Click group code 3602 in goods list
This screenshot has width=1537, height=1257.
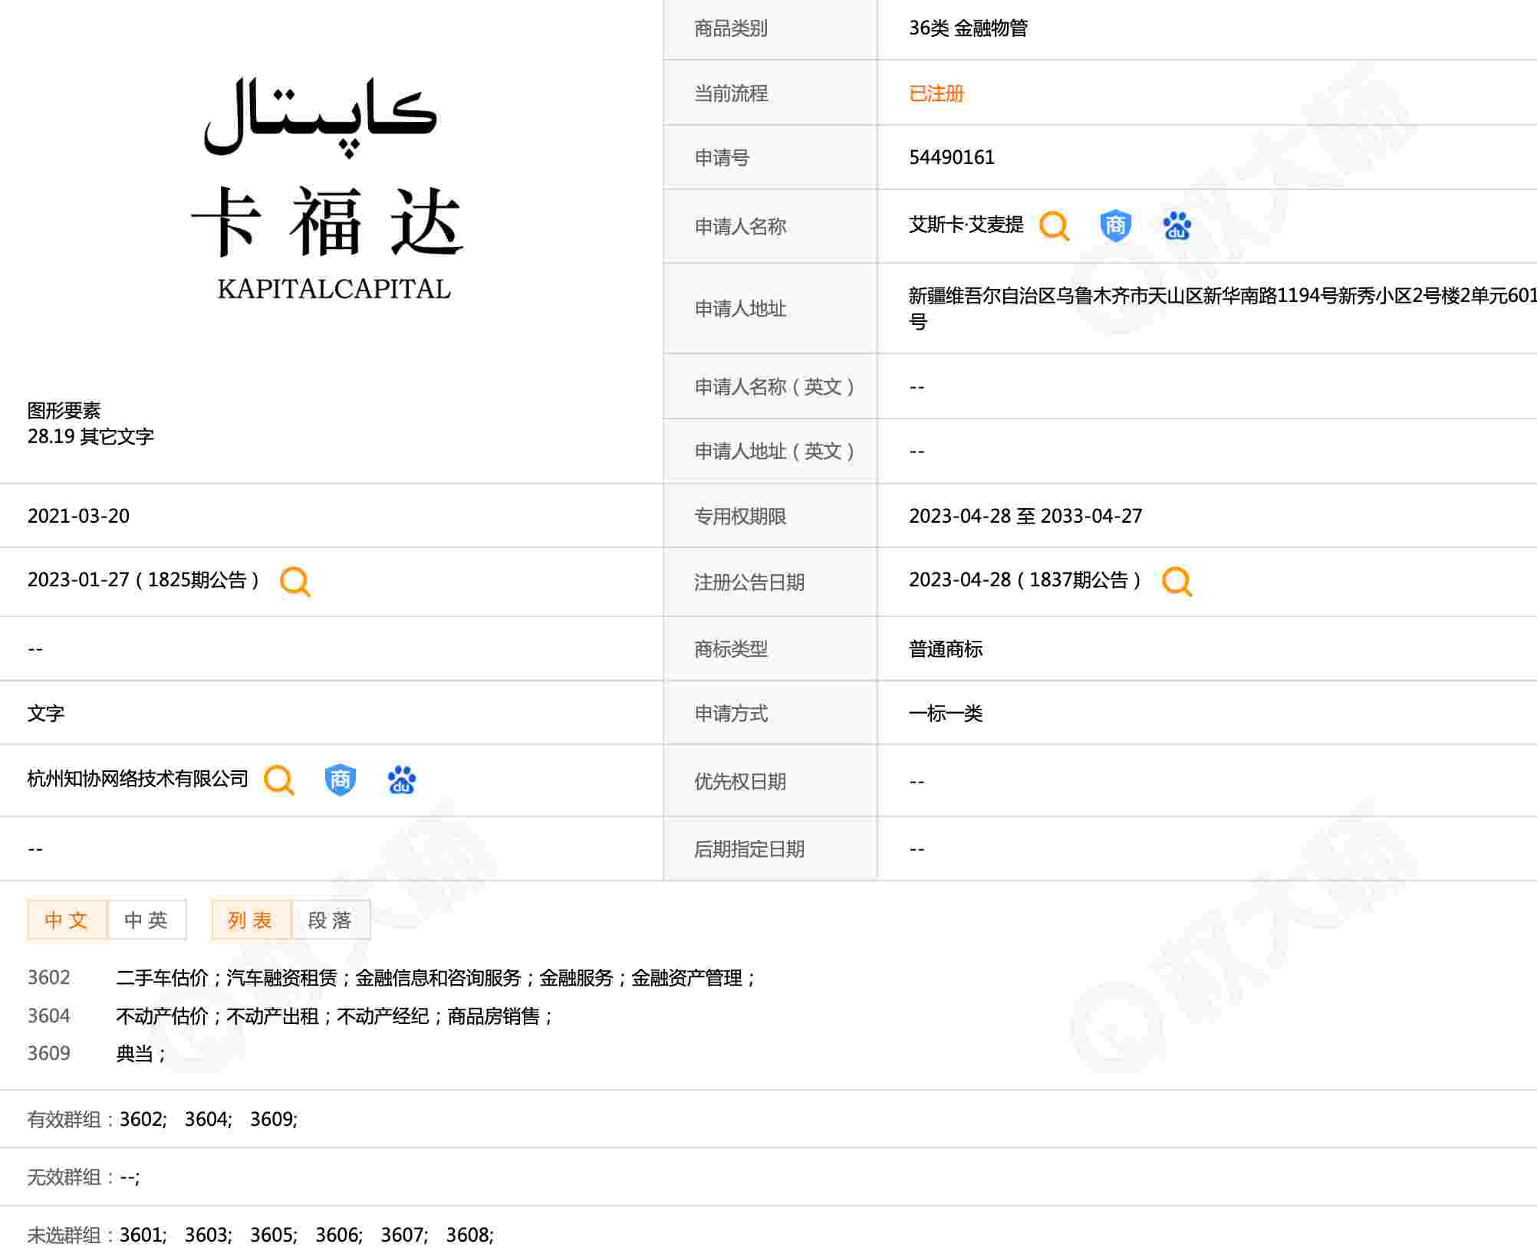pyautogui.click(x=49, y=978)
